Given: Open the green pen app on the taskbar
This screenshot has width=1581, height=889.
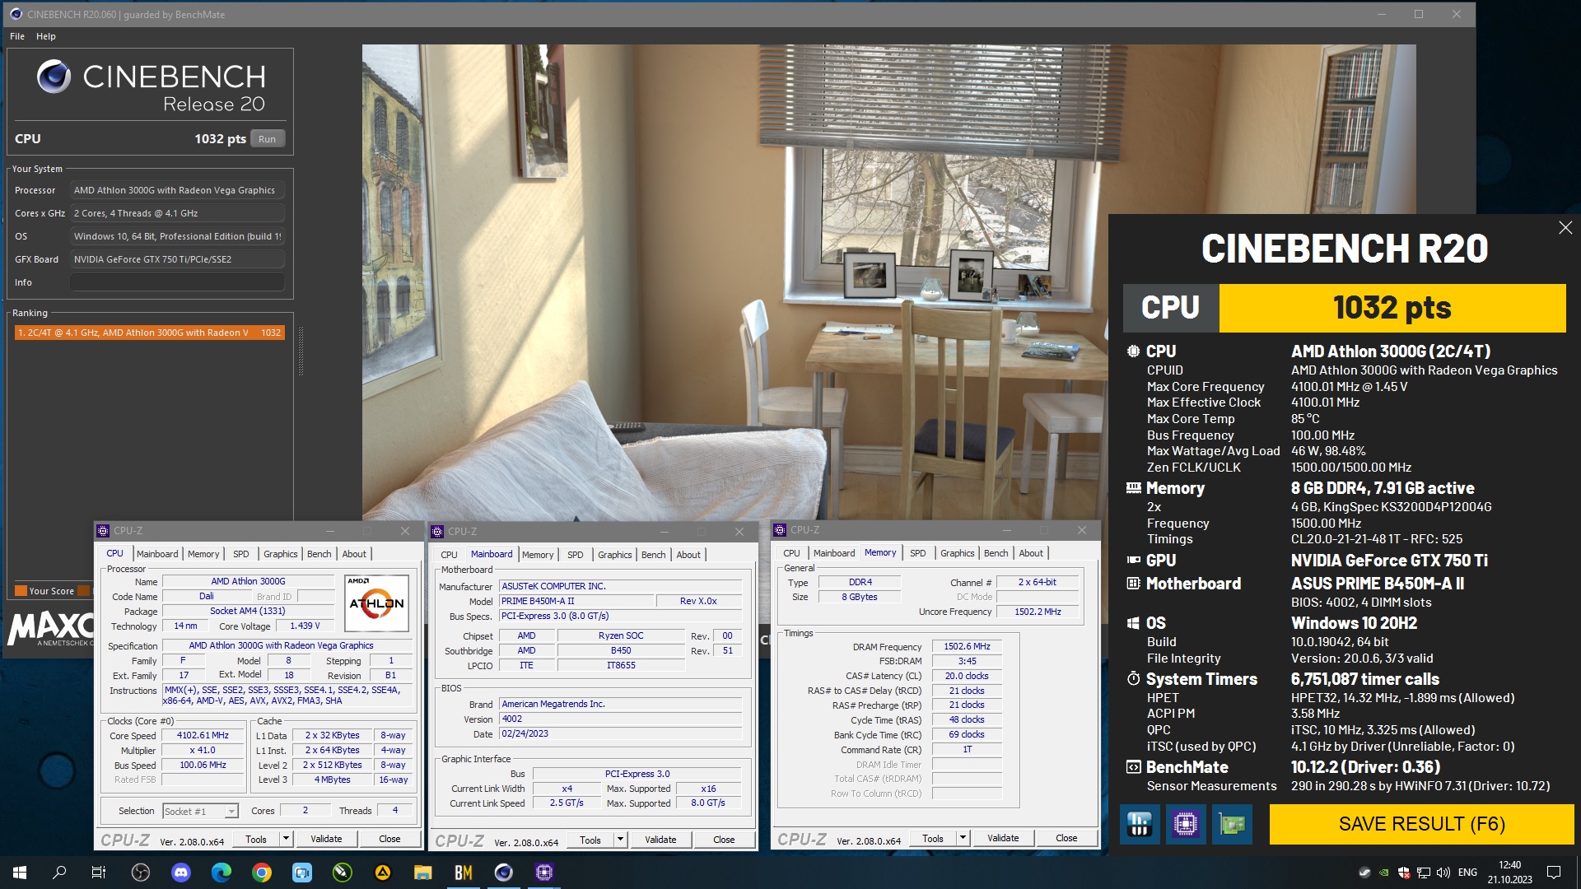Looking at the screenshot, I should (343, 873).
